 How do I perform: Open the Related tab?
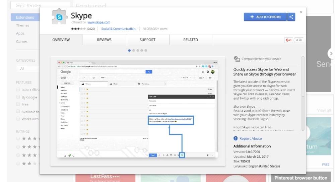click(191, 40)
